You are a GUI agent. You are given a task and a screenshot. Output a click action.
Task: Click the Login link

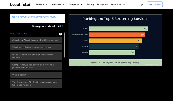coord(141,4)
